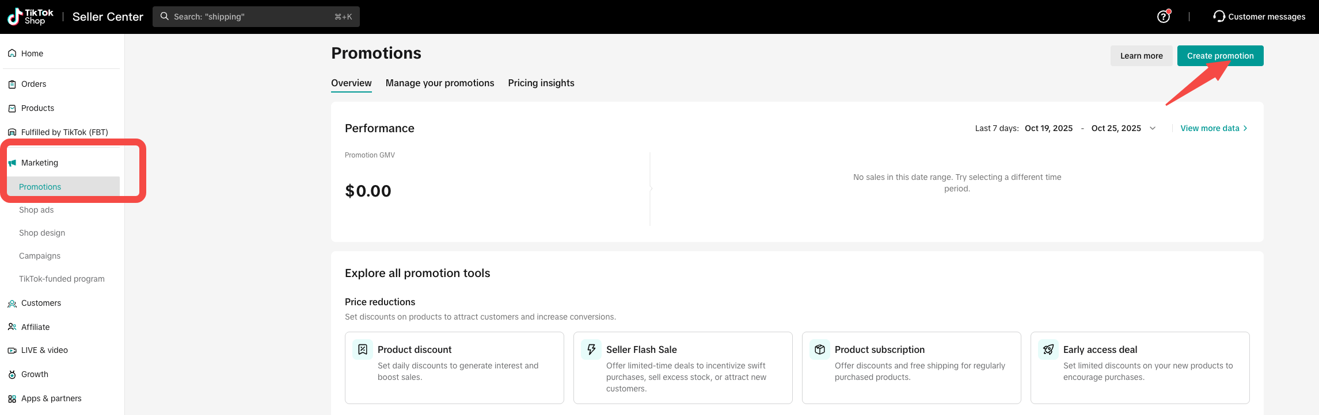This screenshot has height=415, width=1319.
Task: Open Shop ads in the sidebar
Action: click(36, 210)
